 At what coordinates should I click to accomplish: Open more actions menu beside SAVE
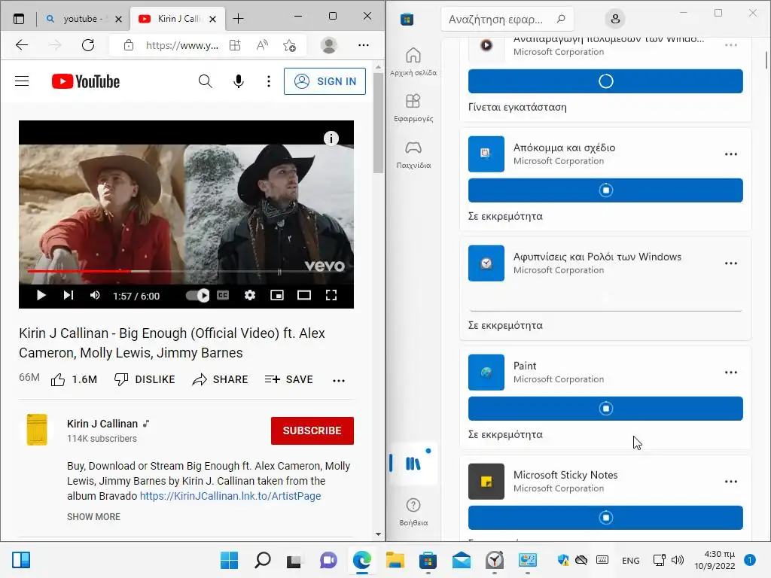tap(339, 380)
